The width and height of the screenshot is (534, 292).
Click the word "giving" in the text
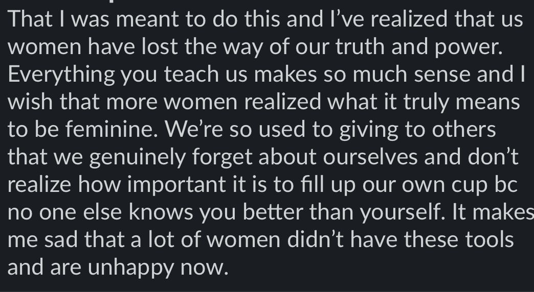coord(369,130)
